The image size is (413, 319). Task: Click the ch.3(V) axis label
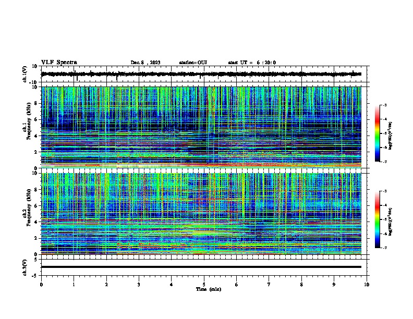point(25,267)
